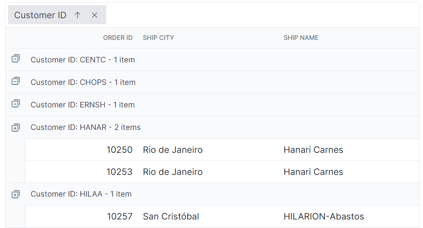Click the Customer ID: CENTC group row label
This screenshot has height=228, width=423.
point(82,60)
